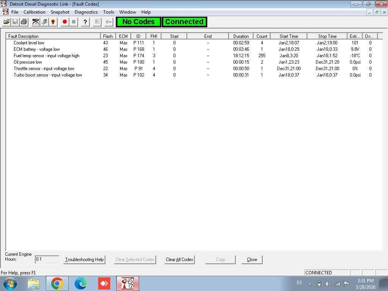Click the Count column header
Viewport: 388px width, 291px height.
coord(262,36)
